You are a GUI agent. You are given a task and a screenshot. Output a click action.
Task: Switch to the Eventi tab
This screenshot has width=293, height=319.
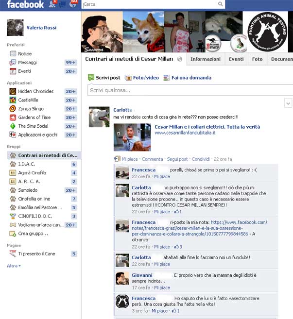[x=236, y=59]
